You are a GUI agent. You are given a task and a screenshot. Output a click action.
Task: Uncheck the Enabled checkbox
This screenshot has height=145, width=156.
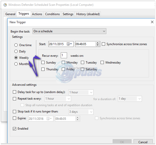pos(14,129)
